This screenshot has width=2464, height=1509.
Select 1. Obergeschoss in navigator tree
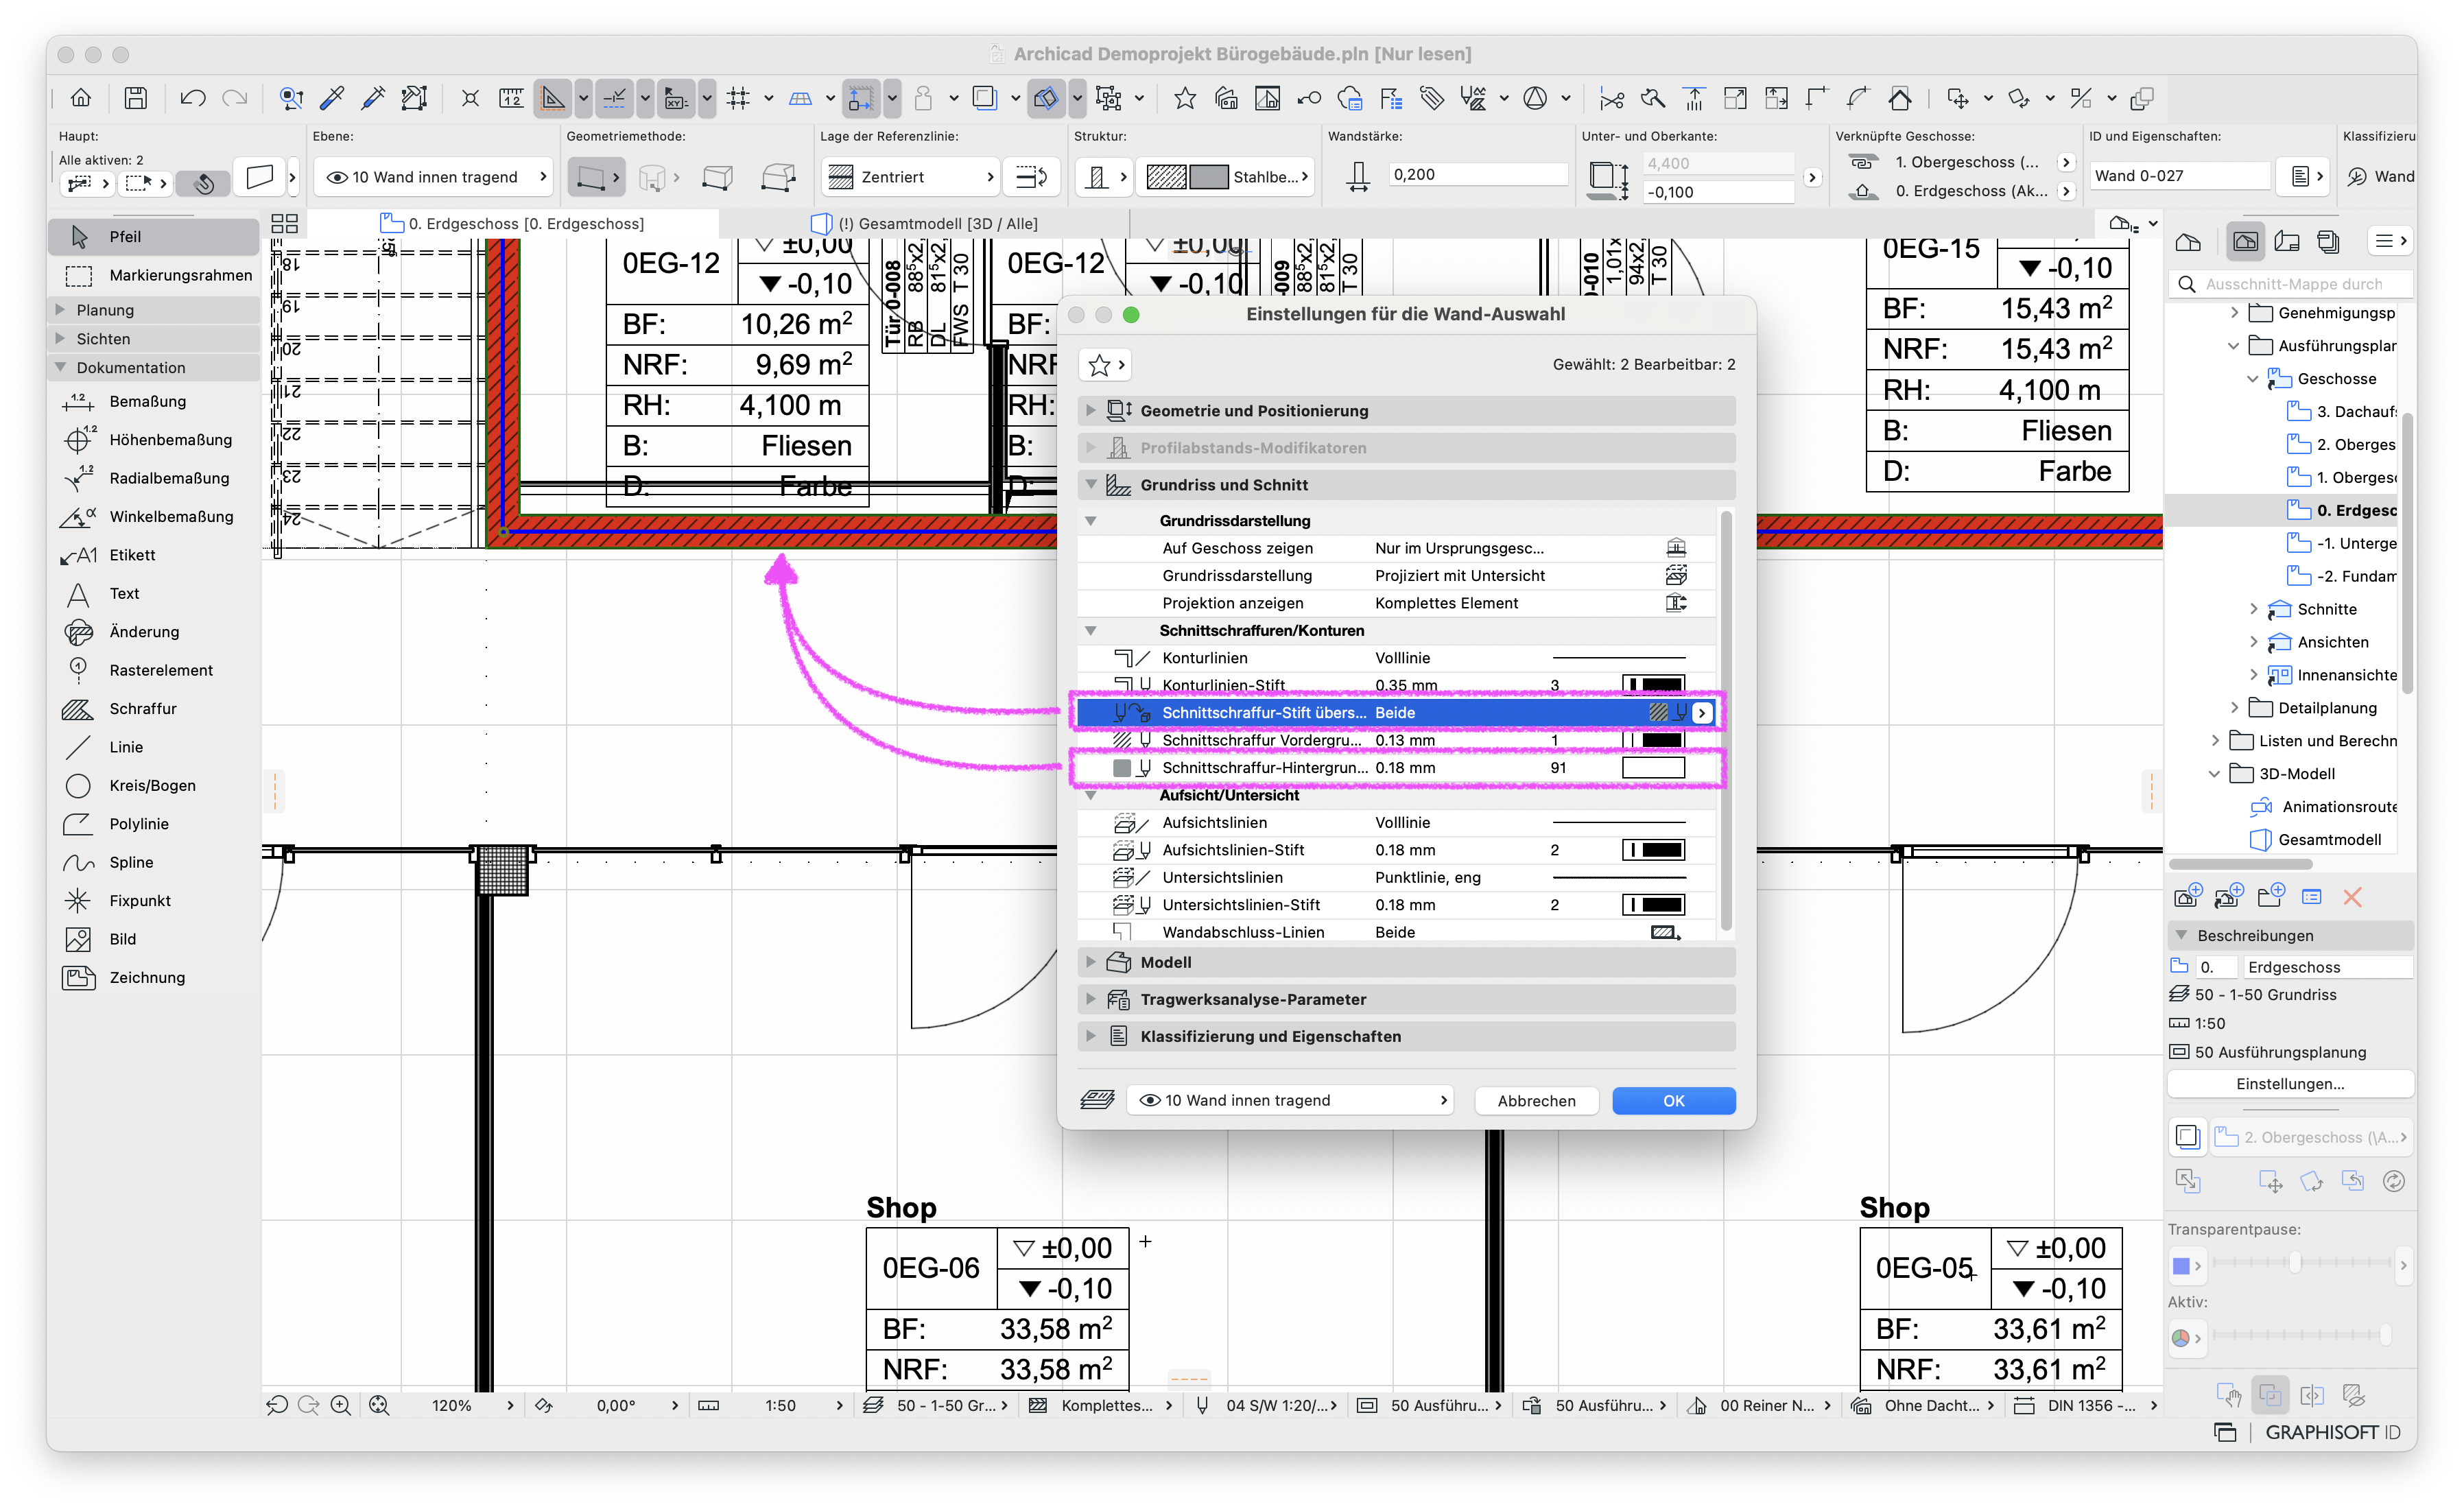[x=2343, y=478]
